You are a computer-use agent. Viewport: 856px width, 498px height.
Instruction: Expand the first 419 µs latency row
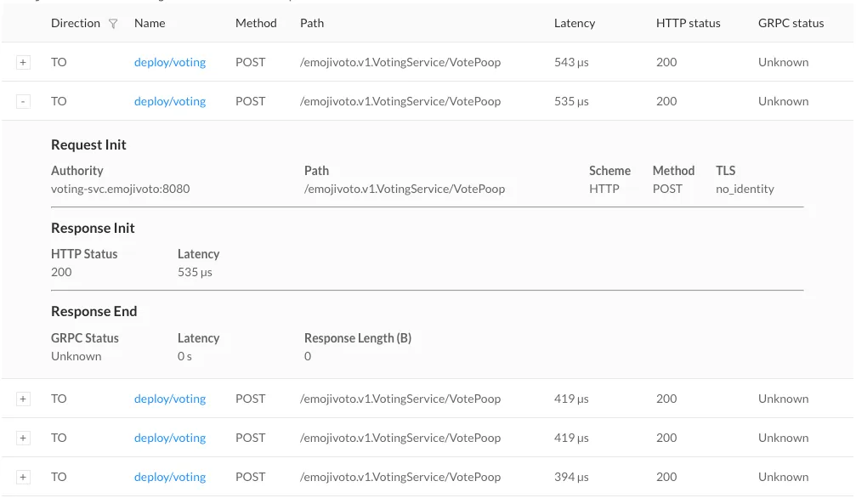coord(23,399)
